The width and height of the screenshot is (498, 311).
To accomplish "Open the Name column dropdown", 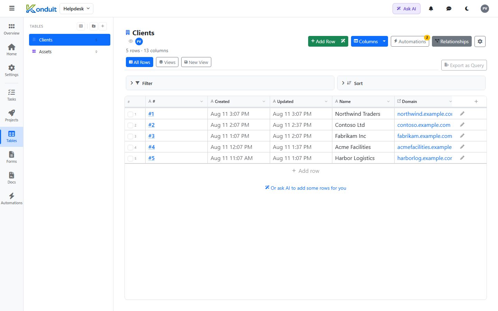I will tap(388, 101).
